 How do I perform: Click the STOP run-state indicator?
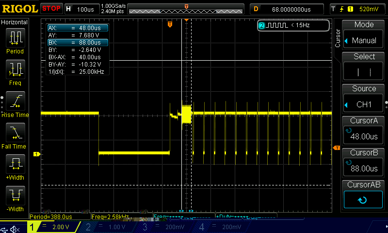pyautogui.click(x=51, y=8)
